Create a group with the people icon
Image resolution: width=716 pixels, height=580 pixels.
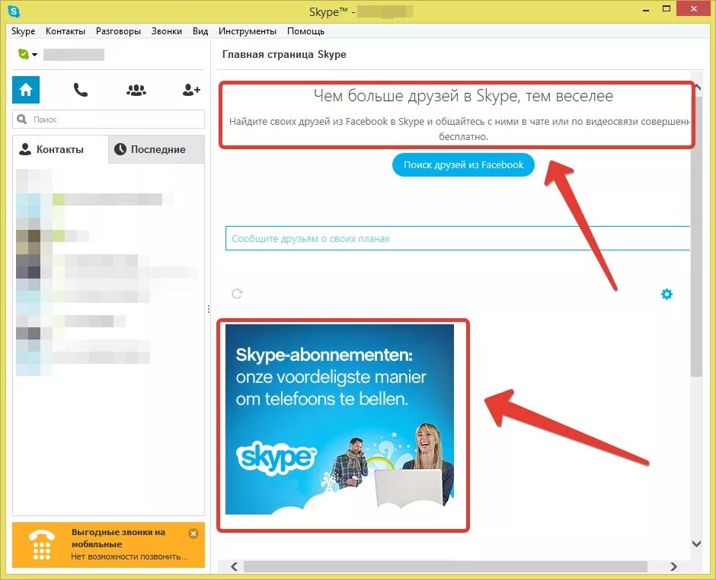click(x=136, y=90)
